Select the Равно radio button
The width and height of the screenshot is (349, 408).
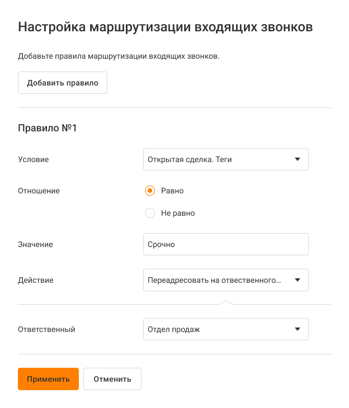(x=149, y=191)
